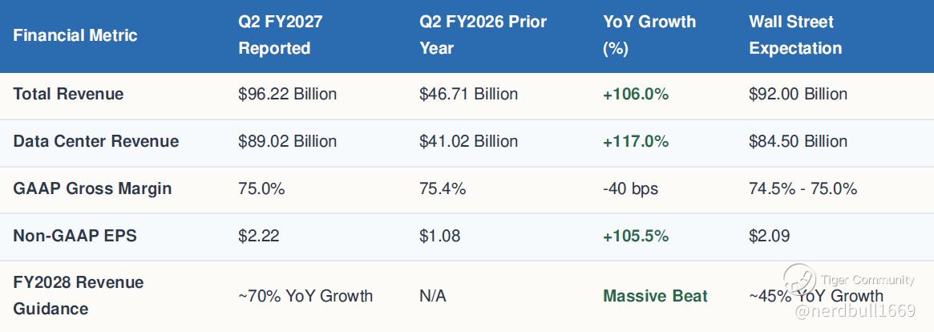This screenshot has height=332, width=934.
Task: Select the FY2028 Revenue Guidance label
Action: coord(79,296)
